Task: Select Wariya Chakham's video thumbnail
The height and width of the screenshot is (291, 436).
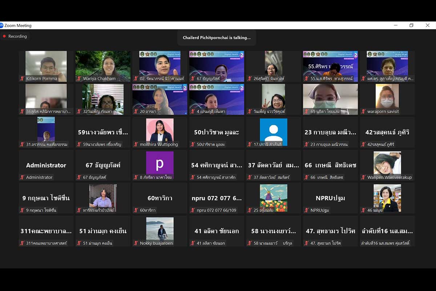Action: tap(103, 65)
